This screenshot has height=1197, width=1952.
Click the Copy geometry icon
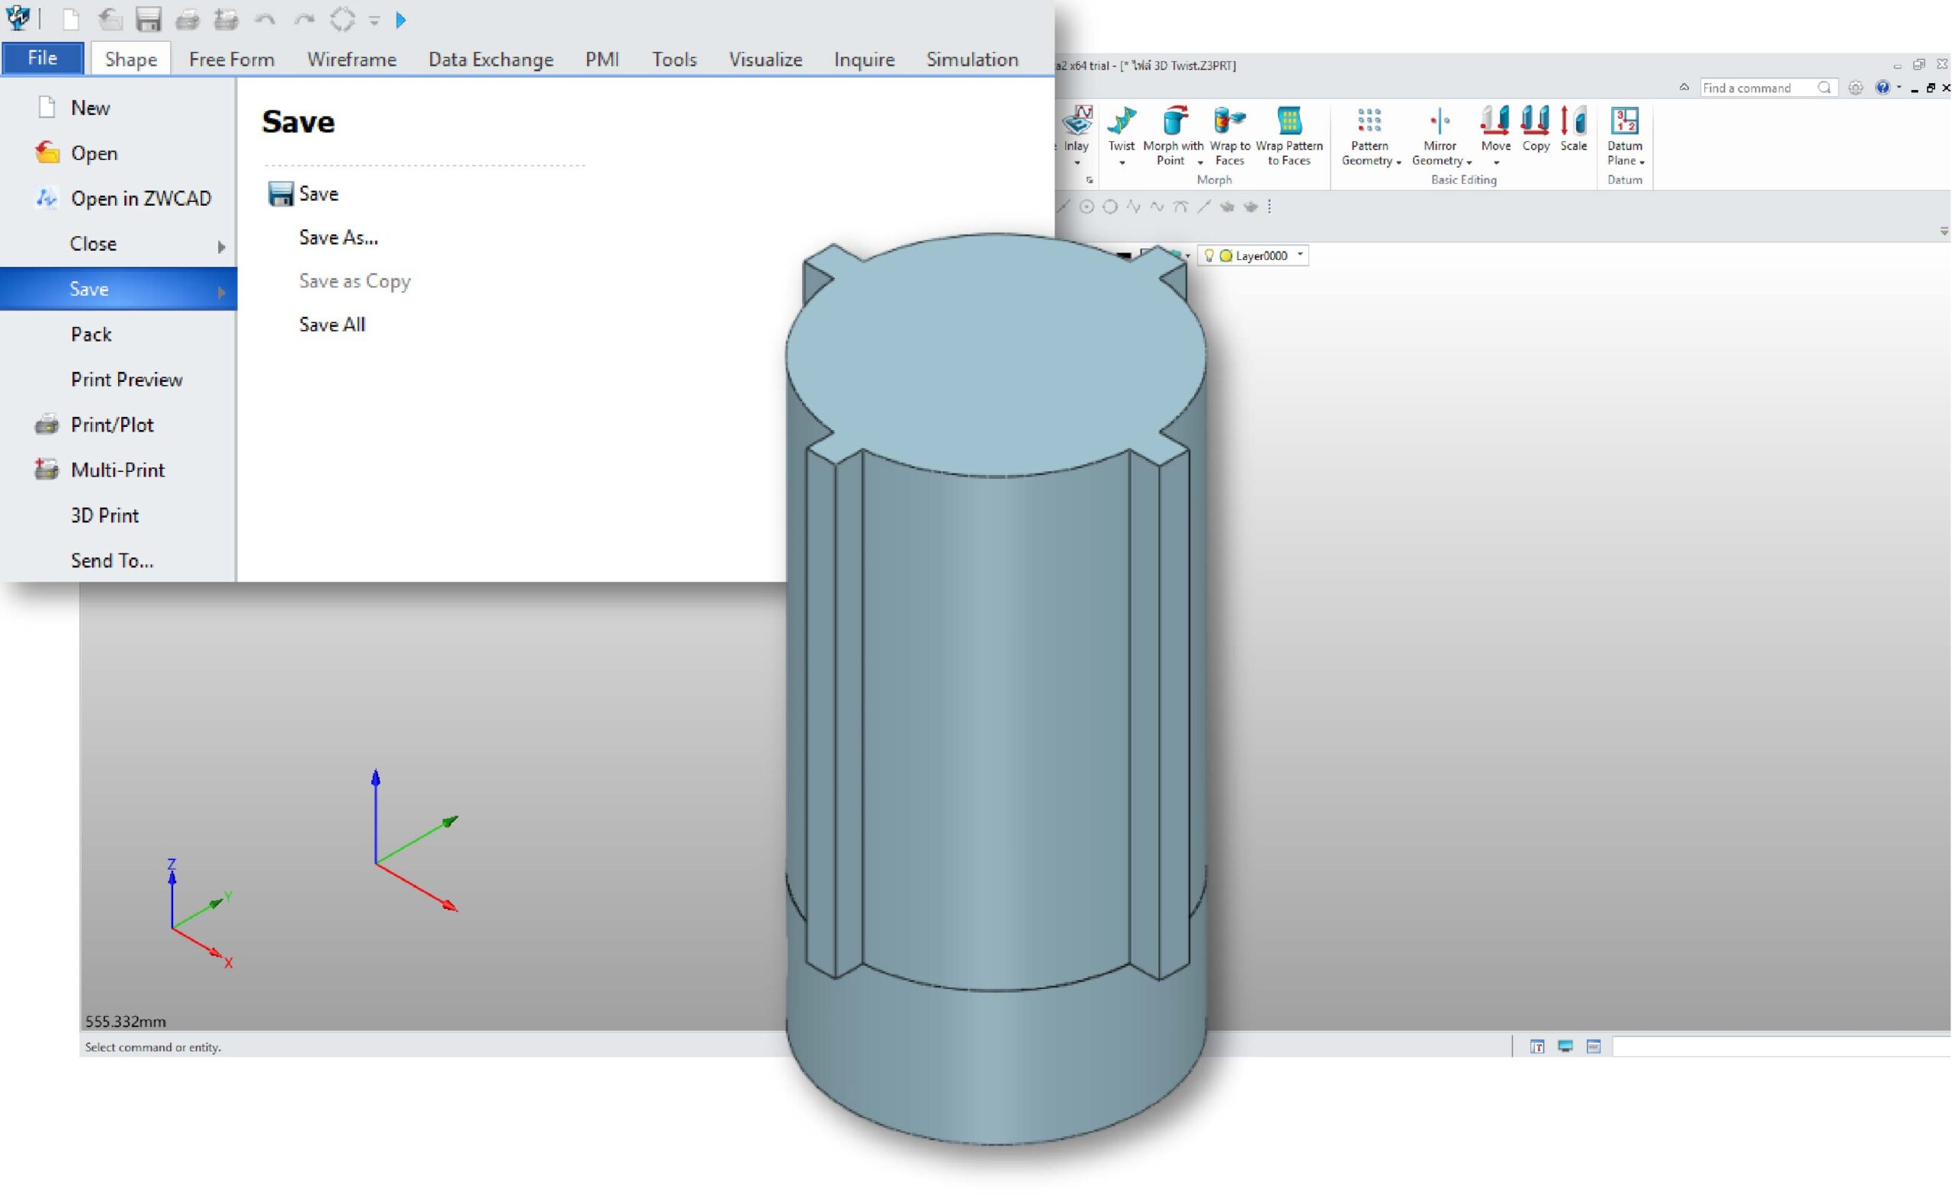1536,127
